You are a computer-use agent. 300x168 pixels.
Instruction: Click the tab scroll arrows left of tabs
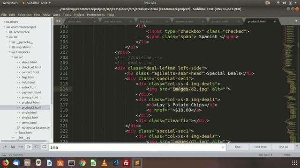point(58,21)
